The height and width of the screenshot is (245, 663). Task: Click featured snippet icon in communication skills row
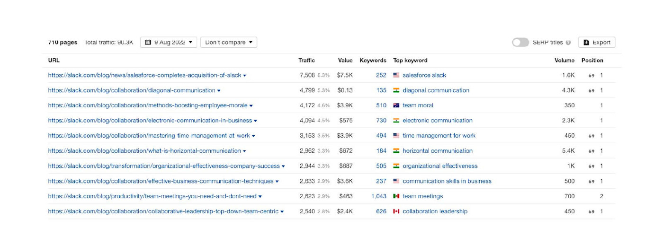591,182
